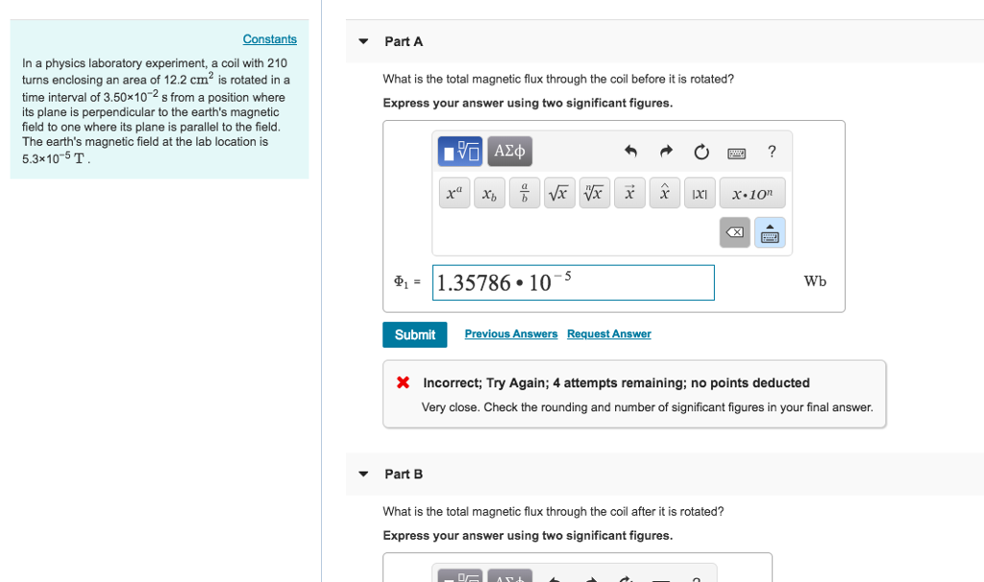Reset the answer field using the circular reset icon
This screenshot has height=582, width=984.
click(x=701, y=151)
